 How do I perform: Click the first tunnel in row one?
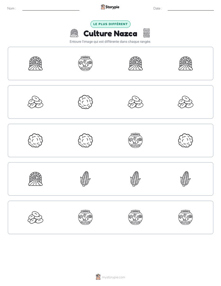[x=35, y=63]
